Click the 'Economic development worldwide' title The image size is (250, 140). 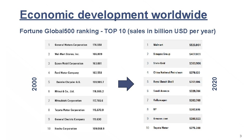tap(113, 15)
